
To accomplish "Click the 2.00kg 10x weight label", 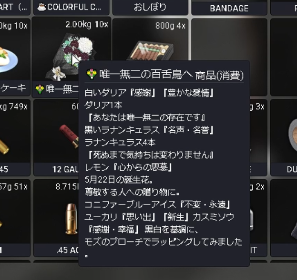I will [87, 25].
